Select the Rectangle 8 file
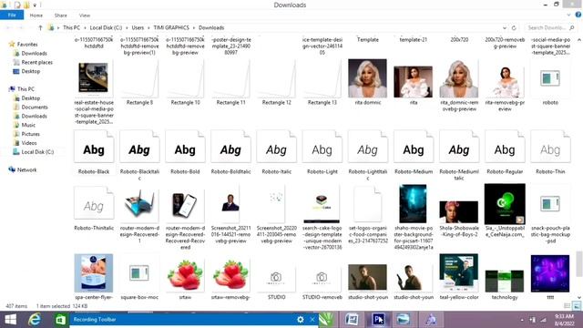The width and height of the screenshot is (583, 328). tap(139, 83)
